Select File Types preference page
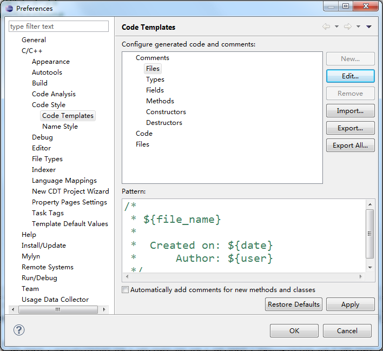Viewport: 383px width, 351px height. (47, 159)
